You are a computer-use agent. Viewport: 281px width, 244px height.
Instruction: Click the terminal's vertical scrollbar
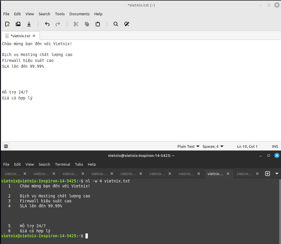pos(280,211)
